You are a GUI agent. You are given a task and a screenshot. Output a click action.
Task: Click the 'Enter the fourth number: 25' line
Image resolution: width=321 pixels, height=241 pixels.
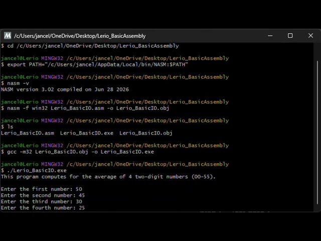point(43,208)
